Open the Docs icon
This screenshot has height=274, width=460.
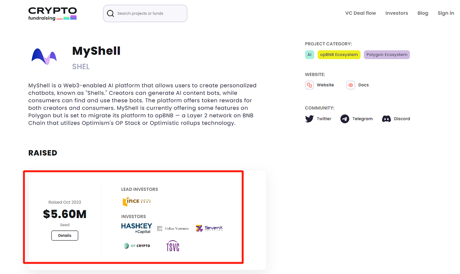pos(350,85)
